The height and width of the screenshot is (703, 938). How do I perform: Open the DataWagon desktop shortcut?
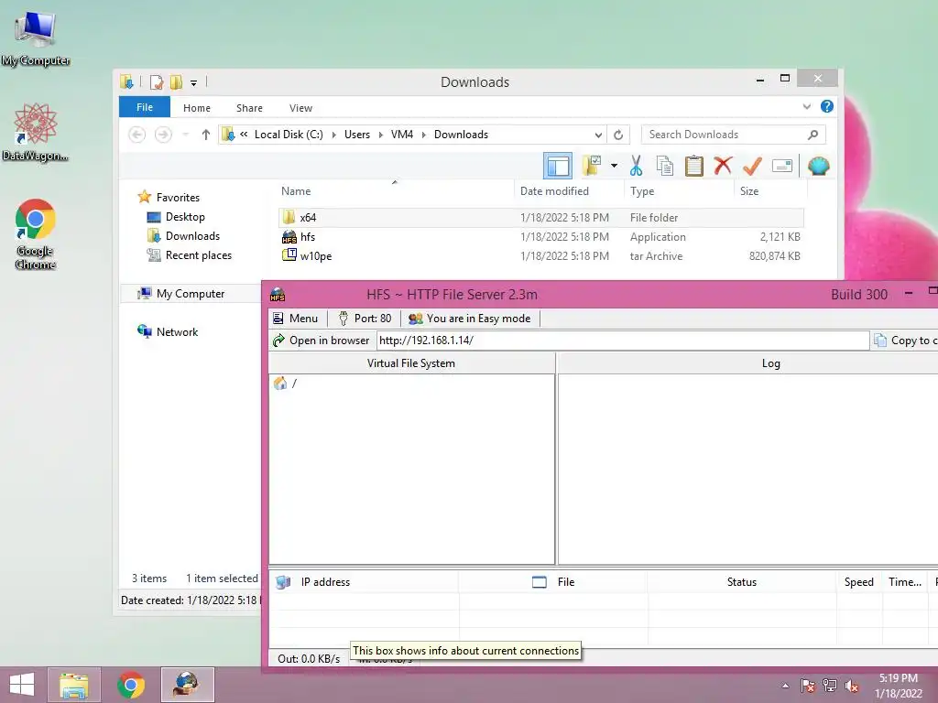point(36,133)
